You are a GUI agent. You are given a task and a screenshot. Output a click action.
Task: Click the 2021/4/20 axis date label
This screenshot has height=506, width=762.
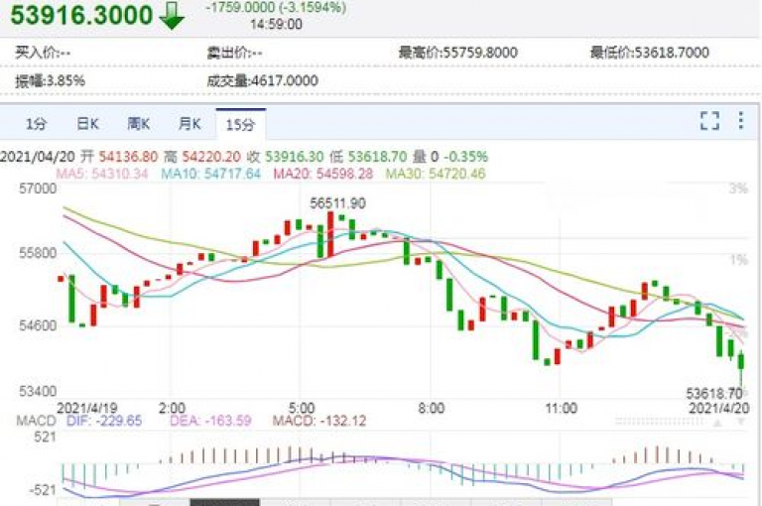tap(719, 408)
